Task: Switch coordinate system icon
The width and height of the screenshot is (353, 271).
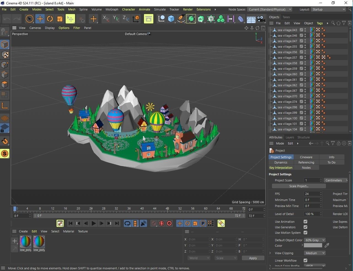Action: click(136, 19)
